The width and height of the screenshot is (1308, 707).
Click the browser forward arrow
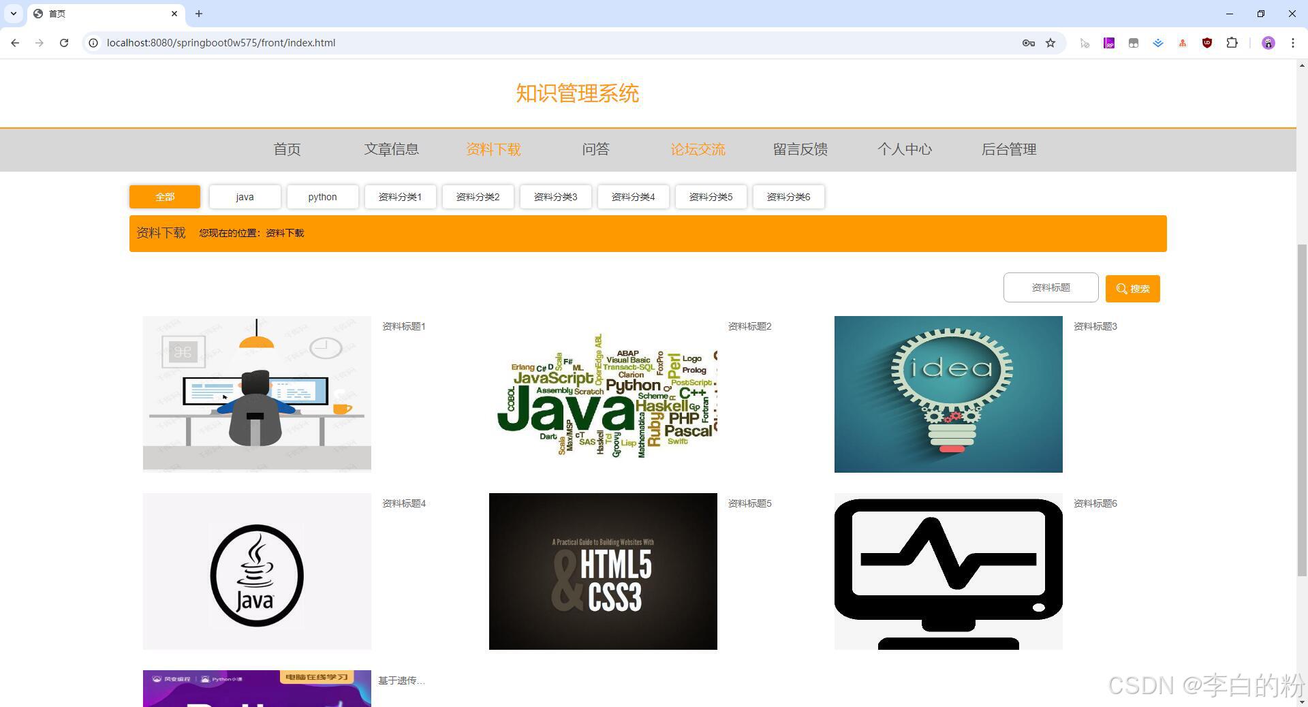40,43
